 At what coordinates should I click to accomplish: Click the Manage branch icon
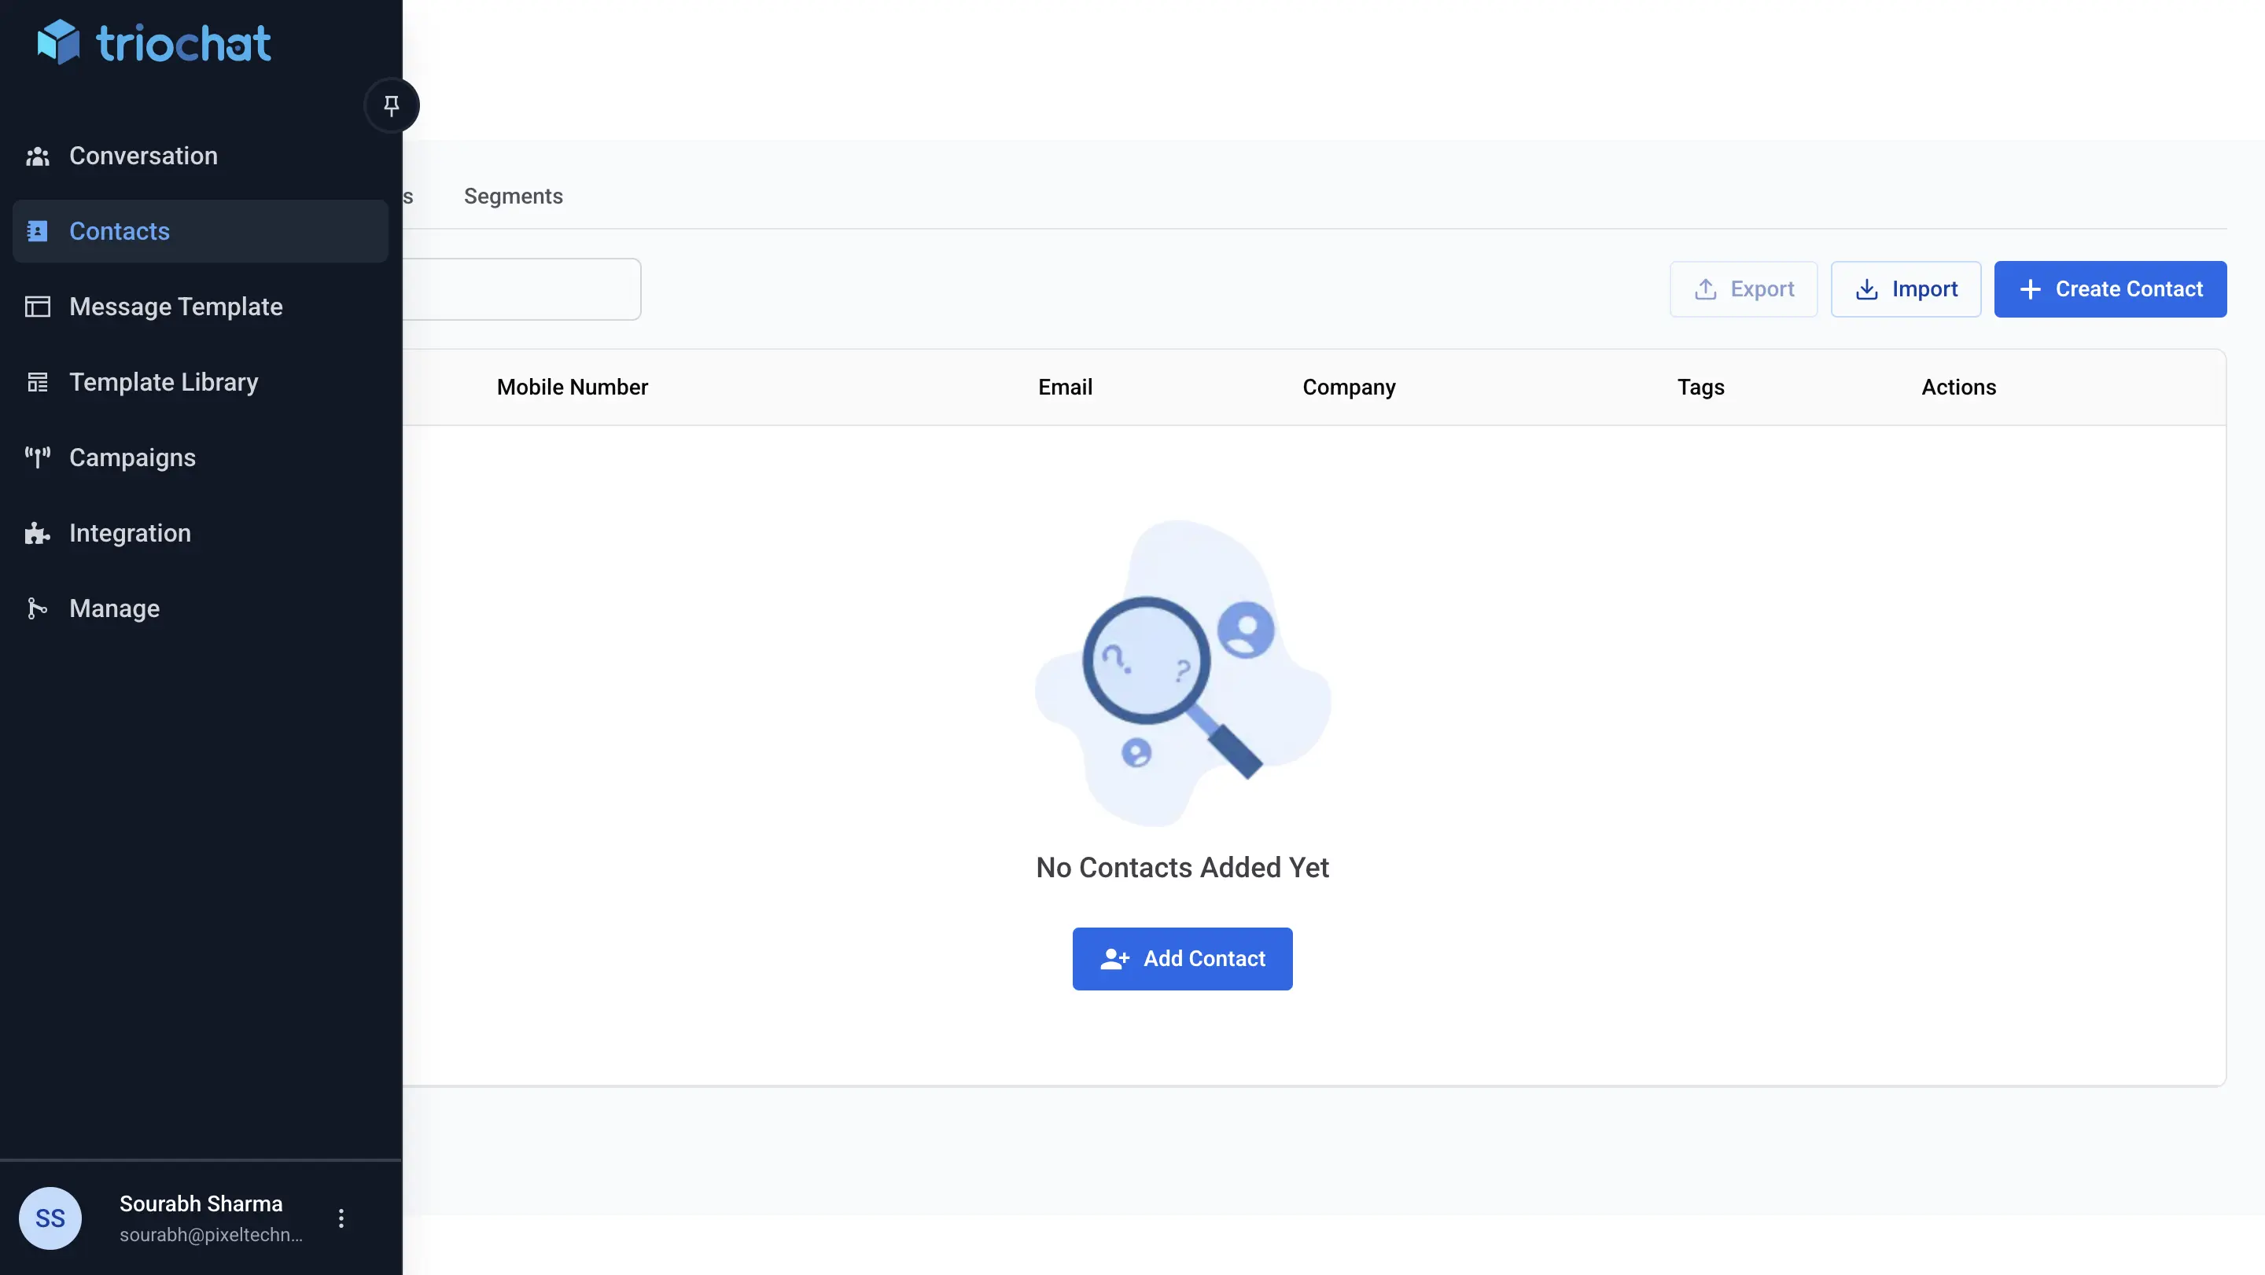(x=37, y=608)
